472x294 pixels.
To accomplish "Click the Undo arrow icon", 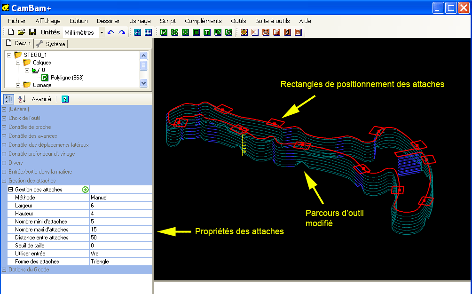I will pos(111,32).
